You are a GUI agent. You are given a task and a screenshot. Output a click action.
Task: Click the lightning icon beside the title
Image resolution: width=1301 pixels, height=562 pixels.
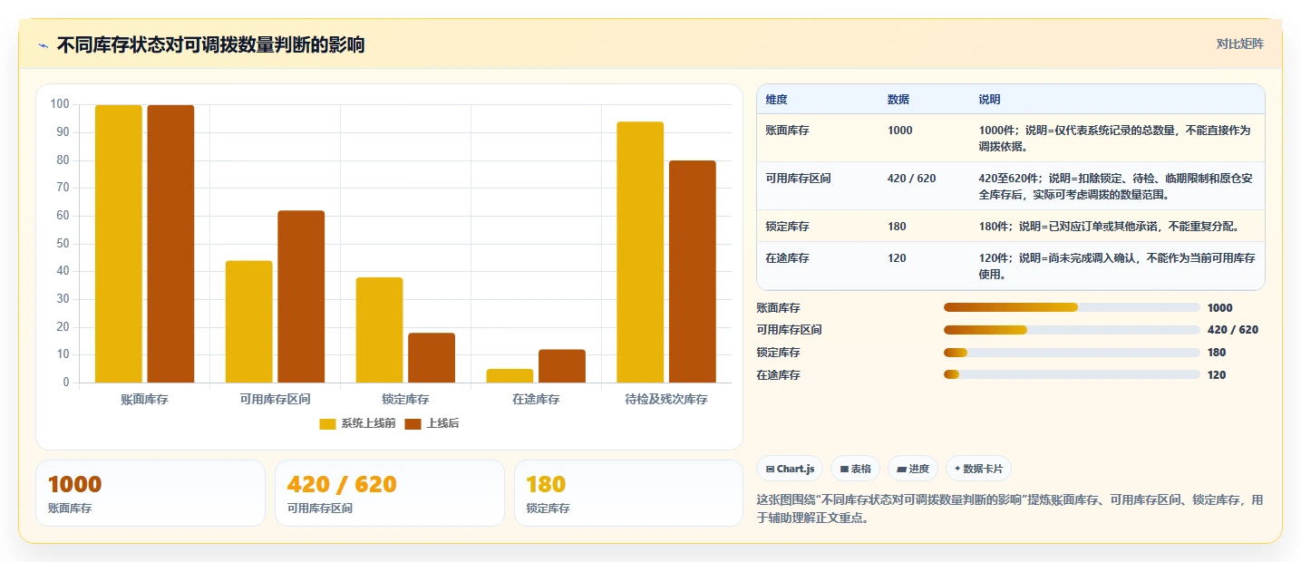tap(43, 45)
